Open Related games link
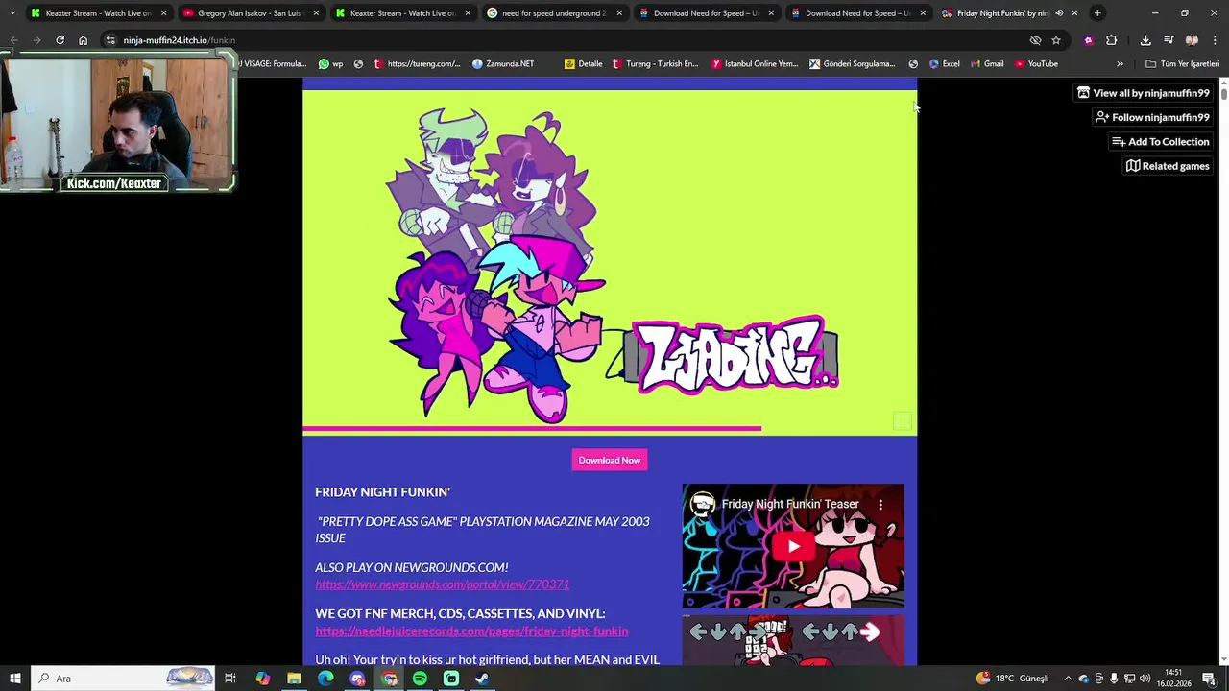 pos(1168,166)
